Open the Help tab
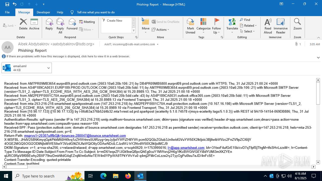322x181 pixels. pyautogui.click(x=60, y=12)
